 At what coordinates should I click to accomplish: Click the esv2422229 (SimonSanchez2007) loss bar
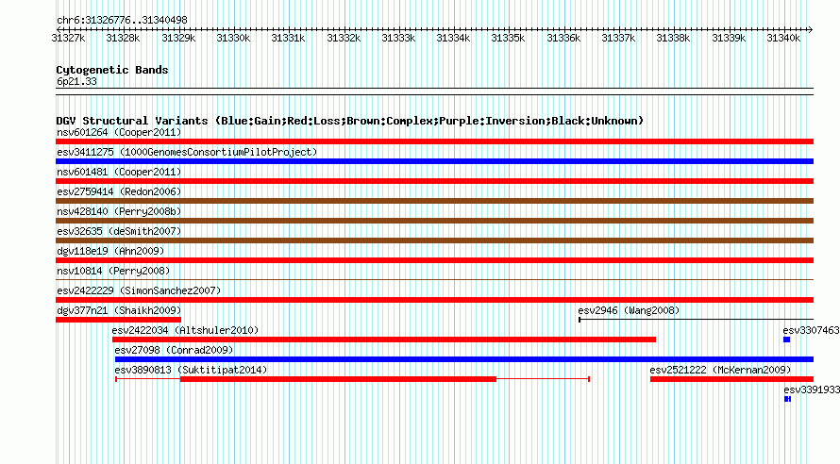(x=434, y=300)
